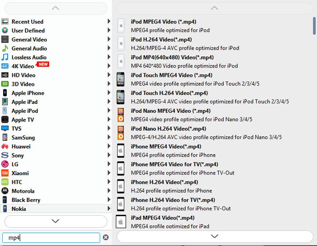Click the iPod Touch MPEG4 Video thumbnail
Image resolution: width=317 pixels, height=246 pixels.
(121, 79)
